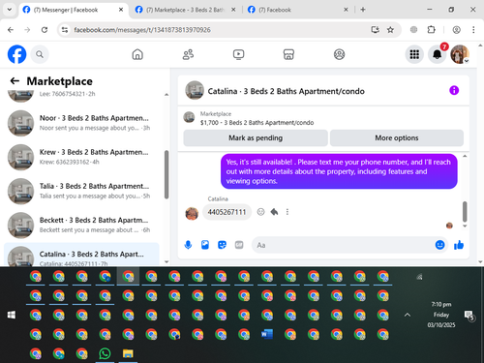Image resolution: width=484 pixels, height=363 pixels.
Task: Open Facebook search magnifier
Action: click(x=40, y=54)
